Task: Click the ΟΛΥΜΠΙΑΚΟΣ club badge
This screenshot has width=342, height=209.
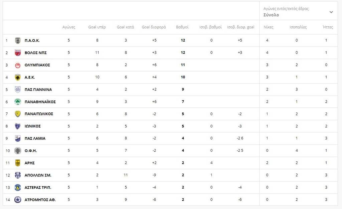Action: click(x=18, y=65)
